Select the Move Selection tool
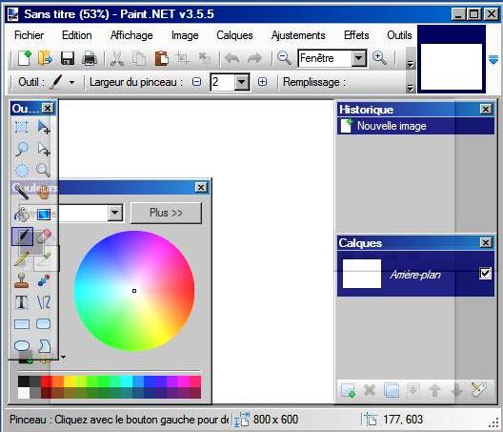This screenshot has height=432, width=503. [x=44, y=149]
